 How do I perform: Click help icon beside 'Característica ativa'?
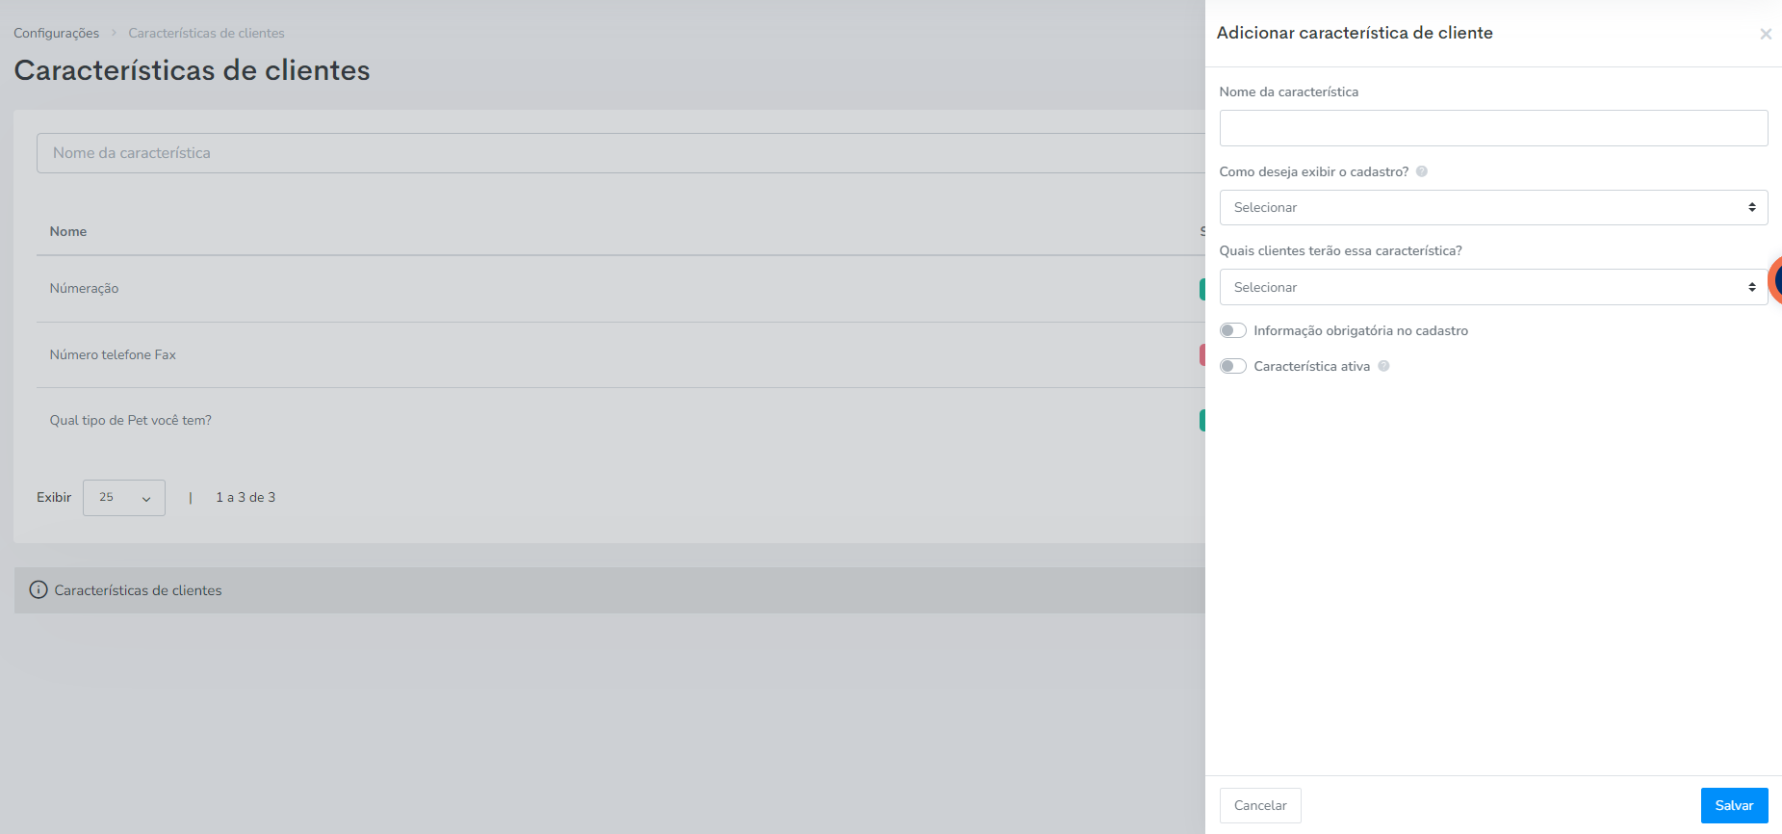coord(1383,366)
